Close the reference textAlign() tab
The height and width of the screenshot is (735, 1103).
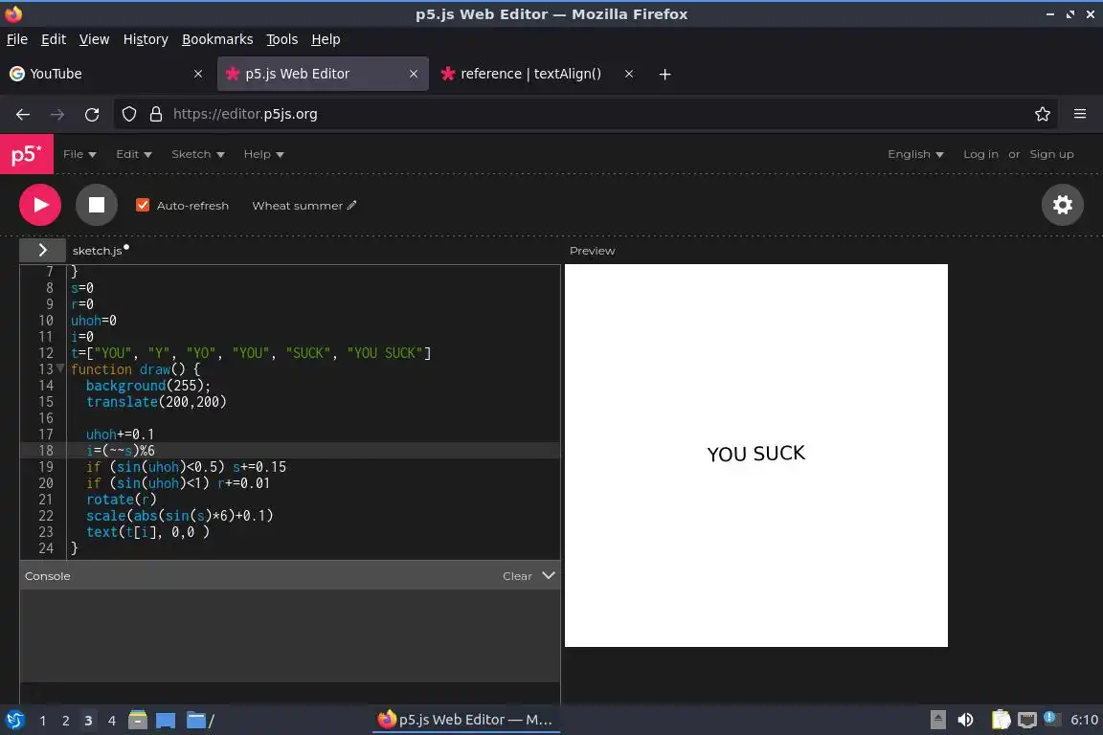point(629,74)
